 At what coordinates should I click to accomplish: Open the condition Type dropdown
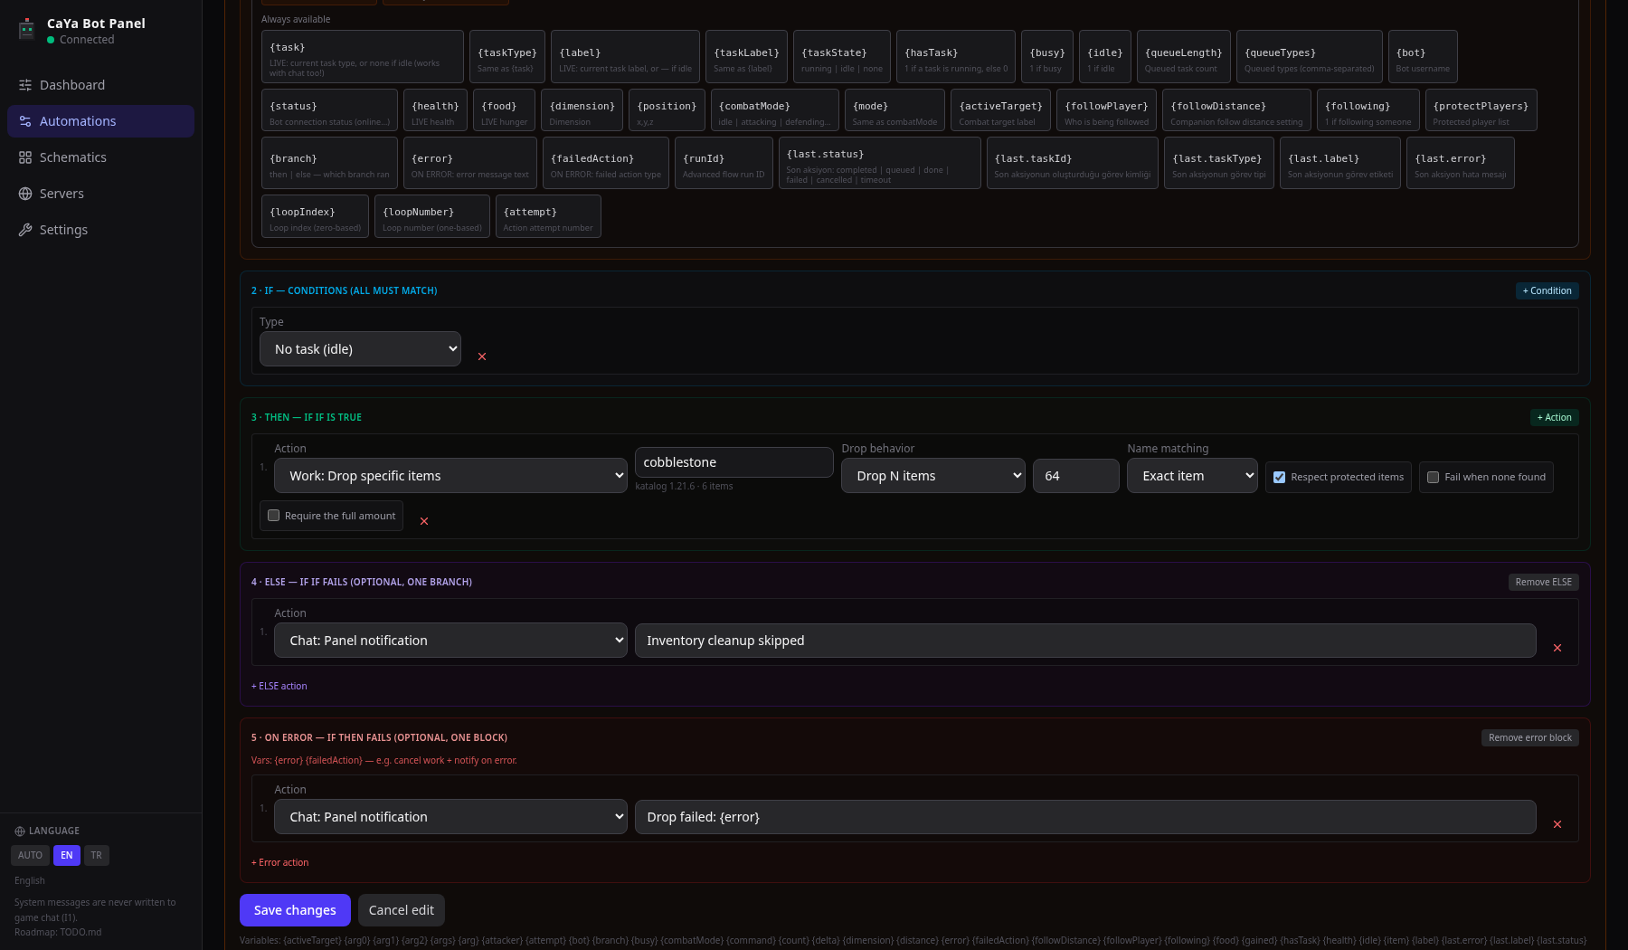click(x=360, y=349)
